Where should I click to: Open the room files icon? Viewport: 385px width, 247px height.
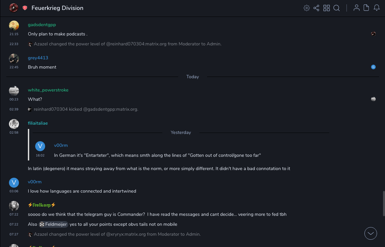[366, 8]
